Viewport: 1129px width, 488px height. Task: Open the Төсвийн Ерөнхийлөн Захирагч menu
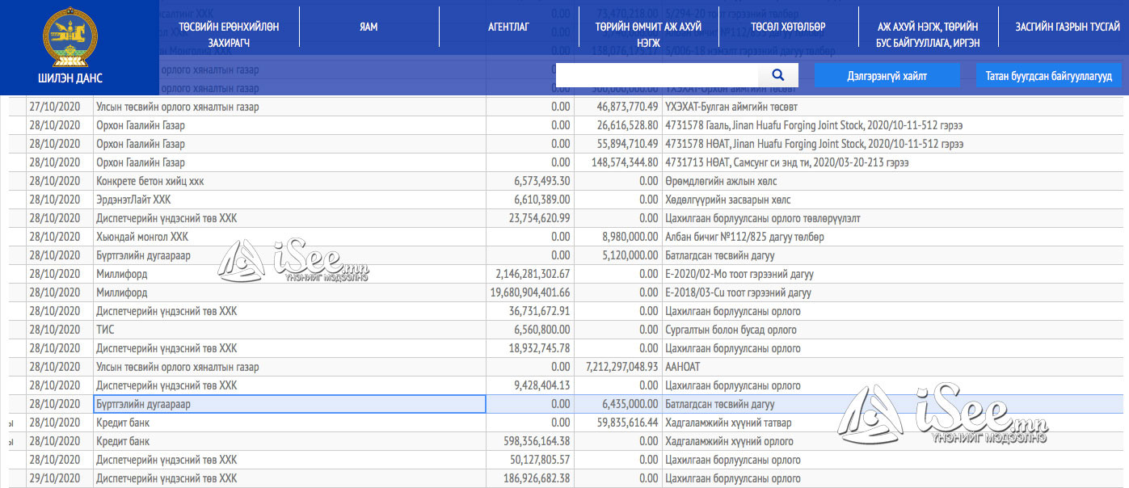(229, 33)
